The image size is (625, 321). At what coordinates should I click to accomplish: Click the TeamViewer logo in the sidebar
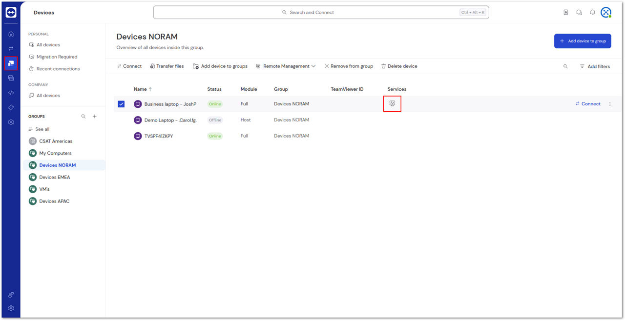(x=11, y=12)
